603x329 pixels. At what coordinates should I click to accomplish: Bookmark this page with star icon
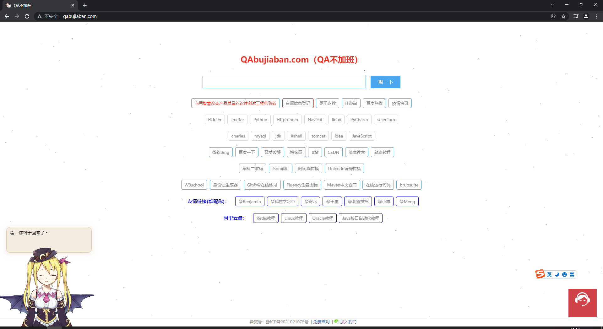tap(563, 16)
